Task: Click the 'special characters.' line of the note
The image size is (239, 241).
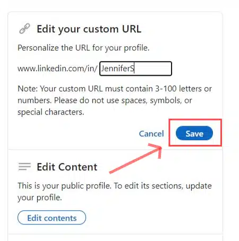Action: 51,112
